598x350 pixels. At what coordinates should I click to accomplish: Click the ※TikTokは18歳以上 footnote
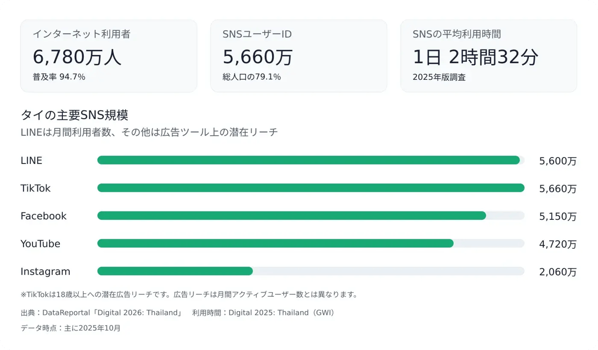(189, 295)
